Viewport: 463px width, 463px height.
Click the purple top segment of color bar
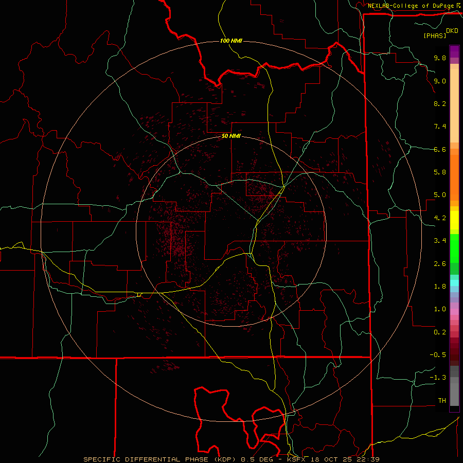(454, 51)
